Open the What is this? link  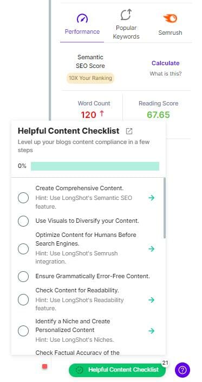[166, 73]
